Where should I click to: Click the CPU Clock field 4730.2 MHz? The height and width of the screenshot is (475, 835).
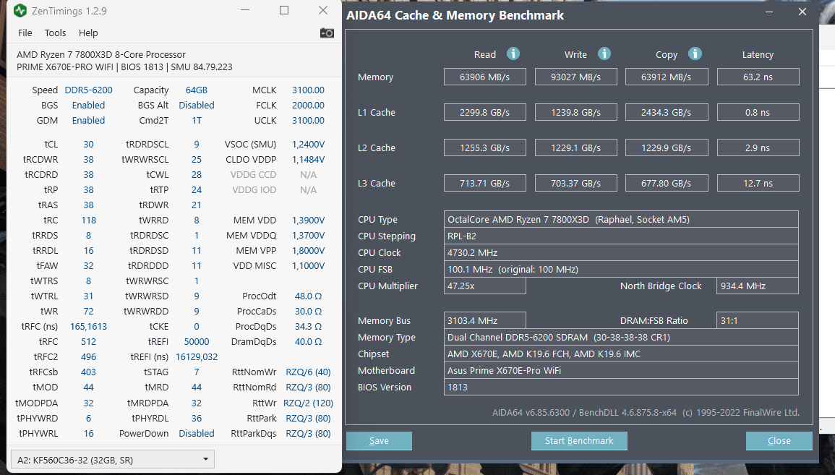[x=621, y=252]
